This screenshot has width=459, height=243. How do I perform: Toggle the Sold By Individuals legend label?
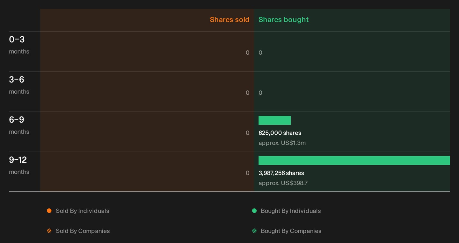(x=83, y=211)
